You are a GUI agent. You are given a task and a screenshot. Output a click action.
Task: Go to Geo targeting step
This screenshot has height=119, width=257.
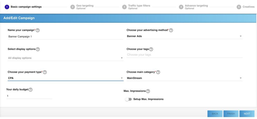[85, 7]
